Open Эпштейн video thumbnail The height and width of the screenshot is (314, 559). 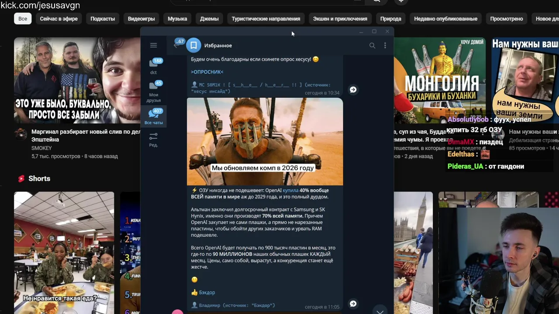point(77,80)
